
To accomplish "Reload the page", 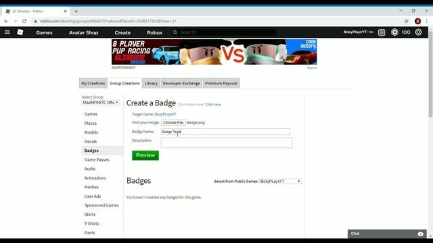I will pyautogui.click(x=24, y=21).
